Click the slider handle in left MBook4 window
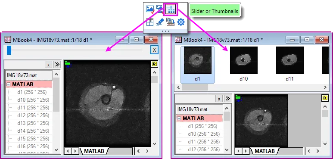 pyautogui.click(x=9, y=50)
